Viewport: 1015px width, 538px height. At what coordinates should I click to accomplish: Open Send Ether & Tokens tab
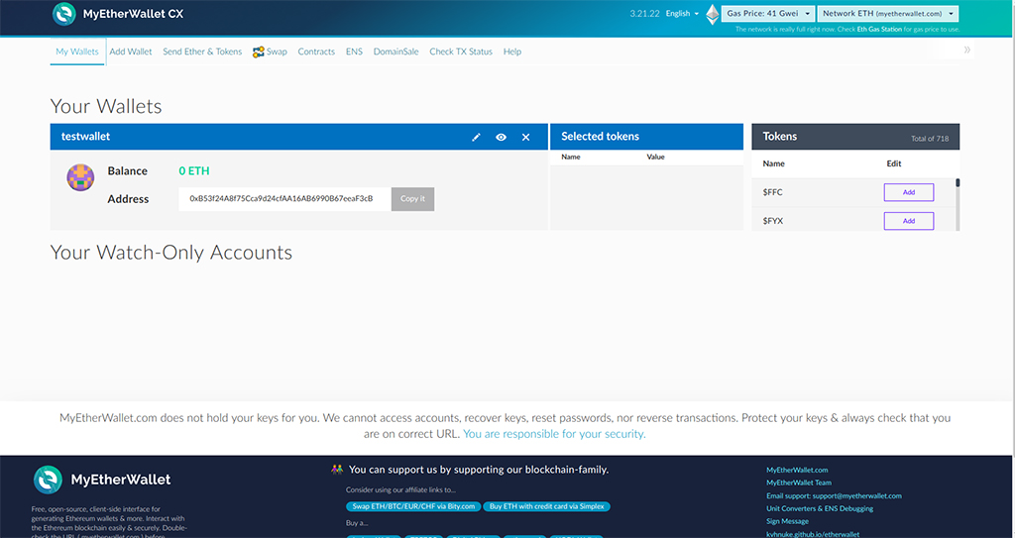(202, 52)
